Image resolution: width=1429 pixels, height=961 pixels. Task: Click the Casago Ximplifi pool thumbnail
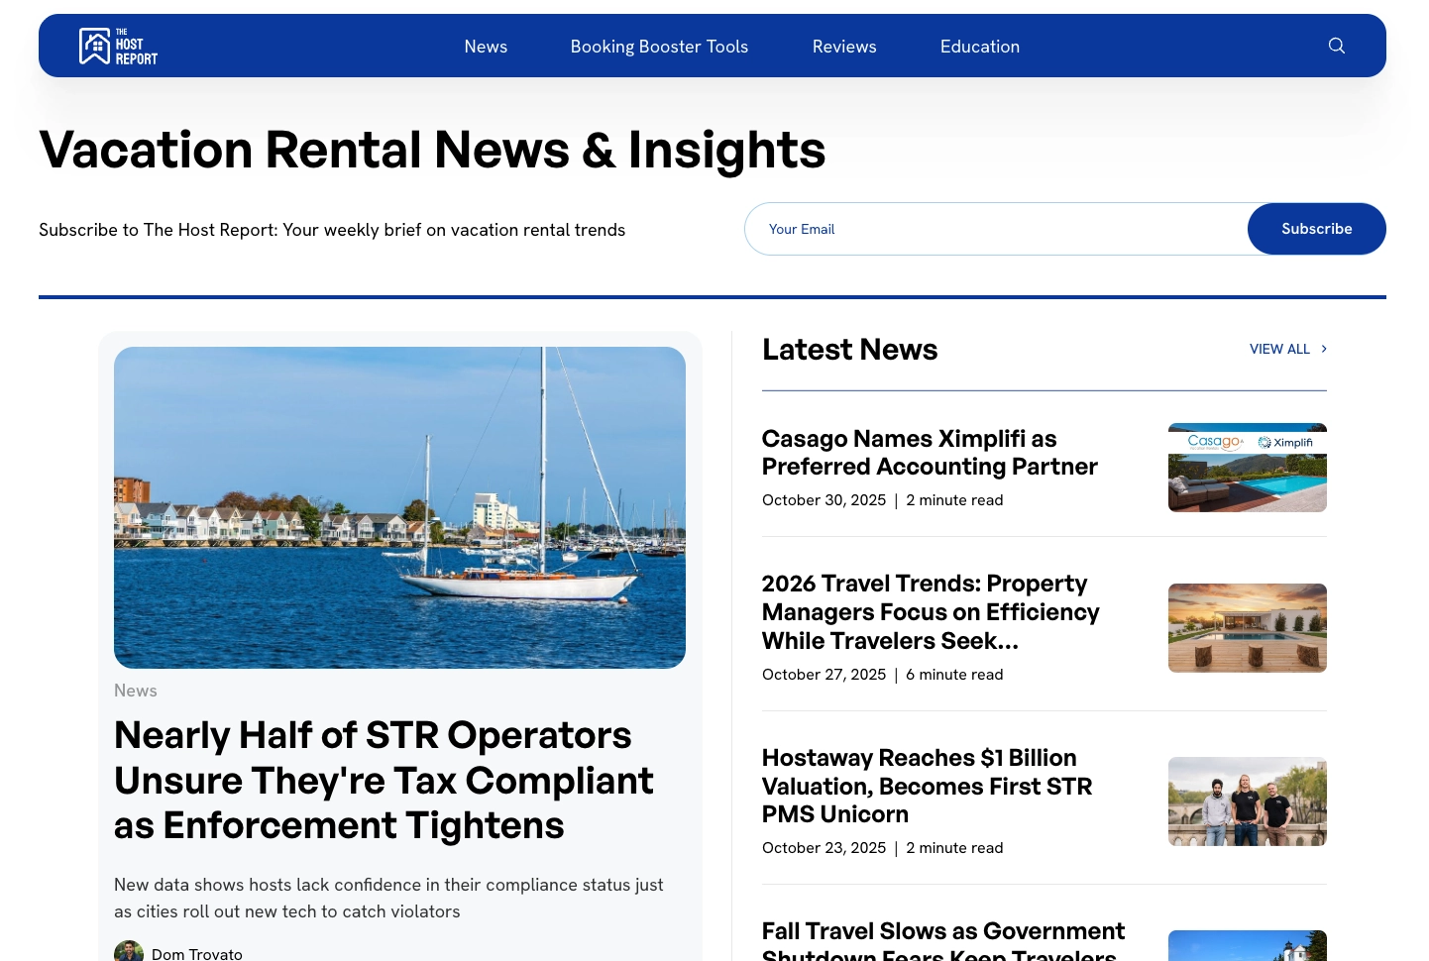click(1247, 467)
